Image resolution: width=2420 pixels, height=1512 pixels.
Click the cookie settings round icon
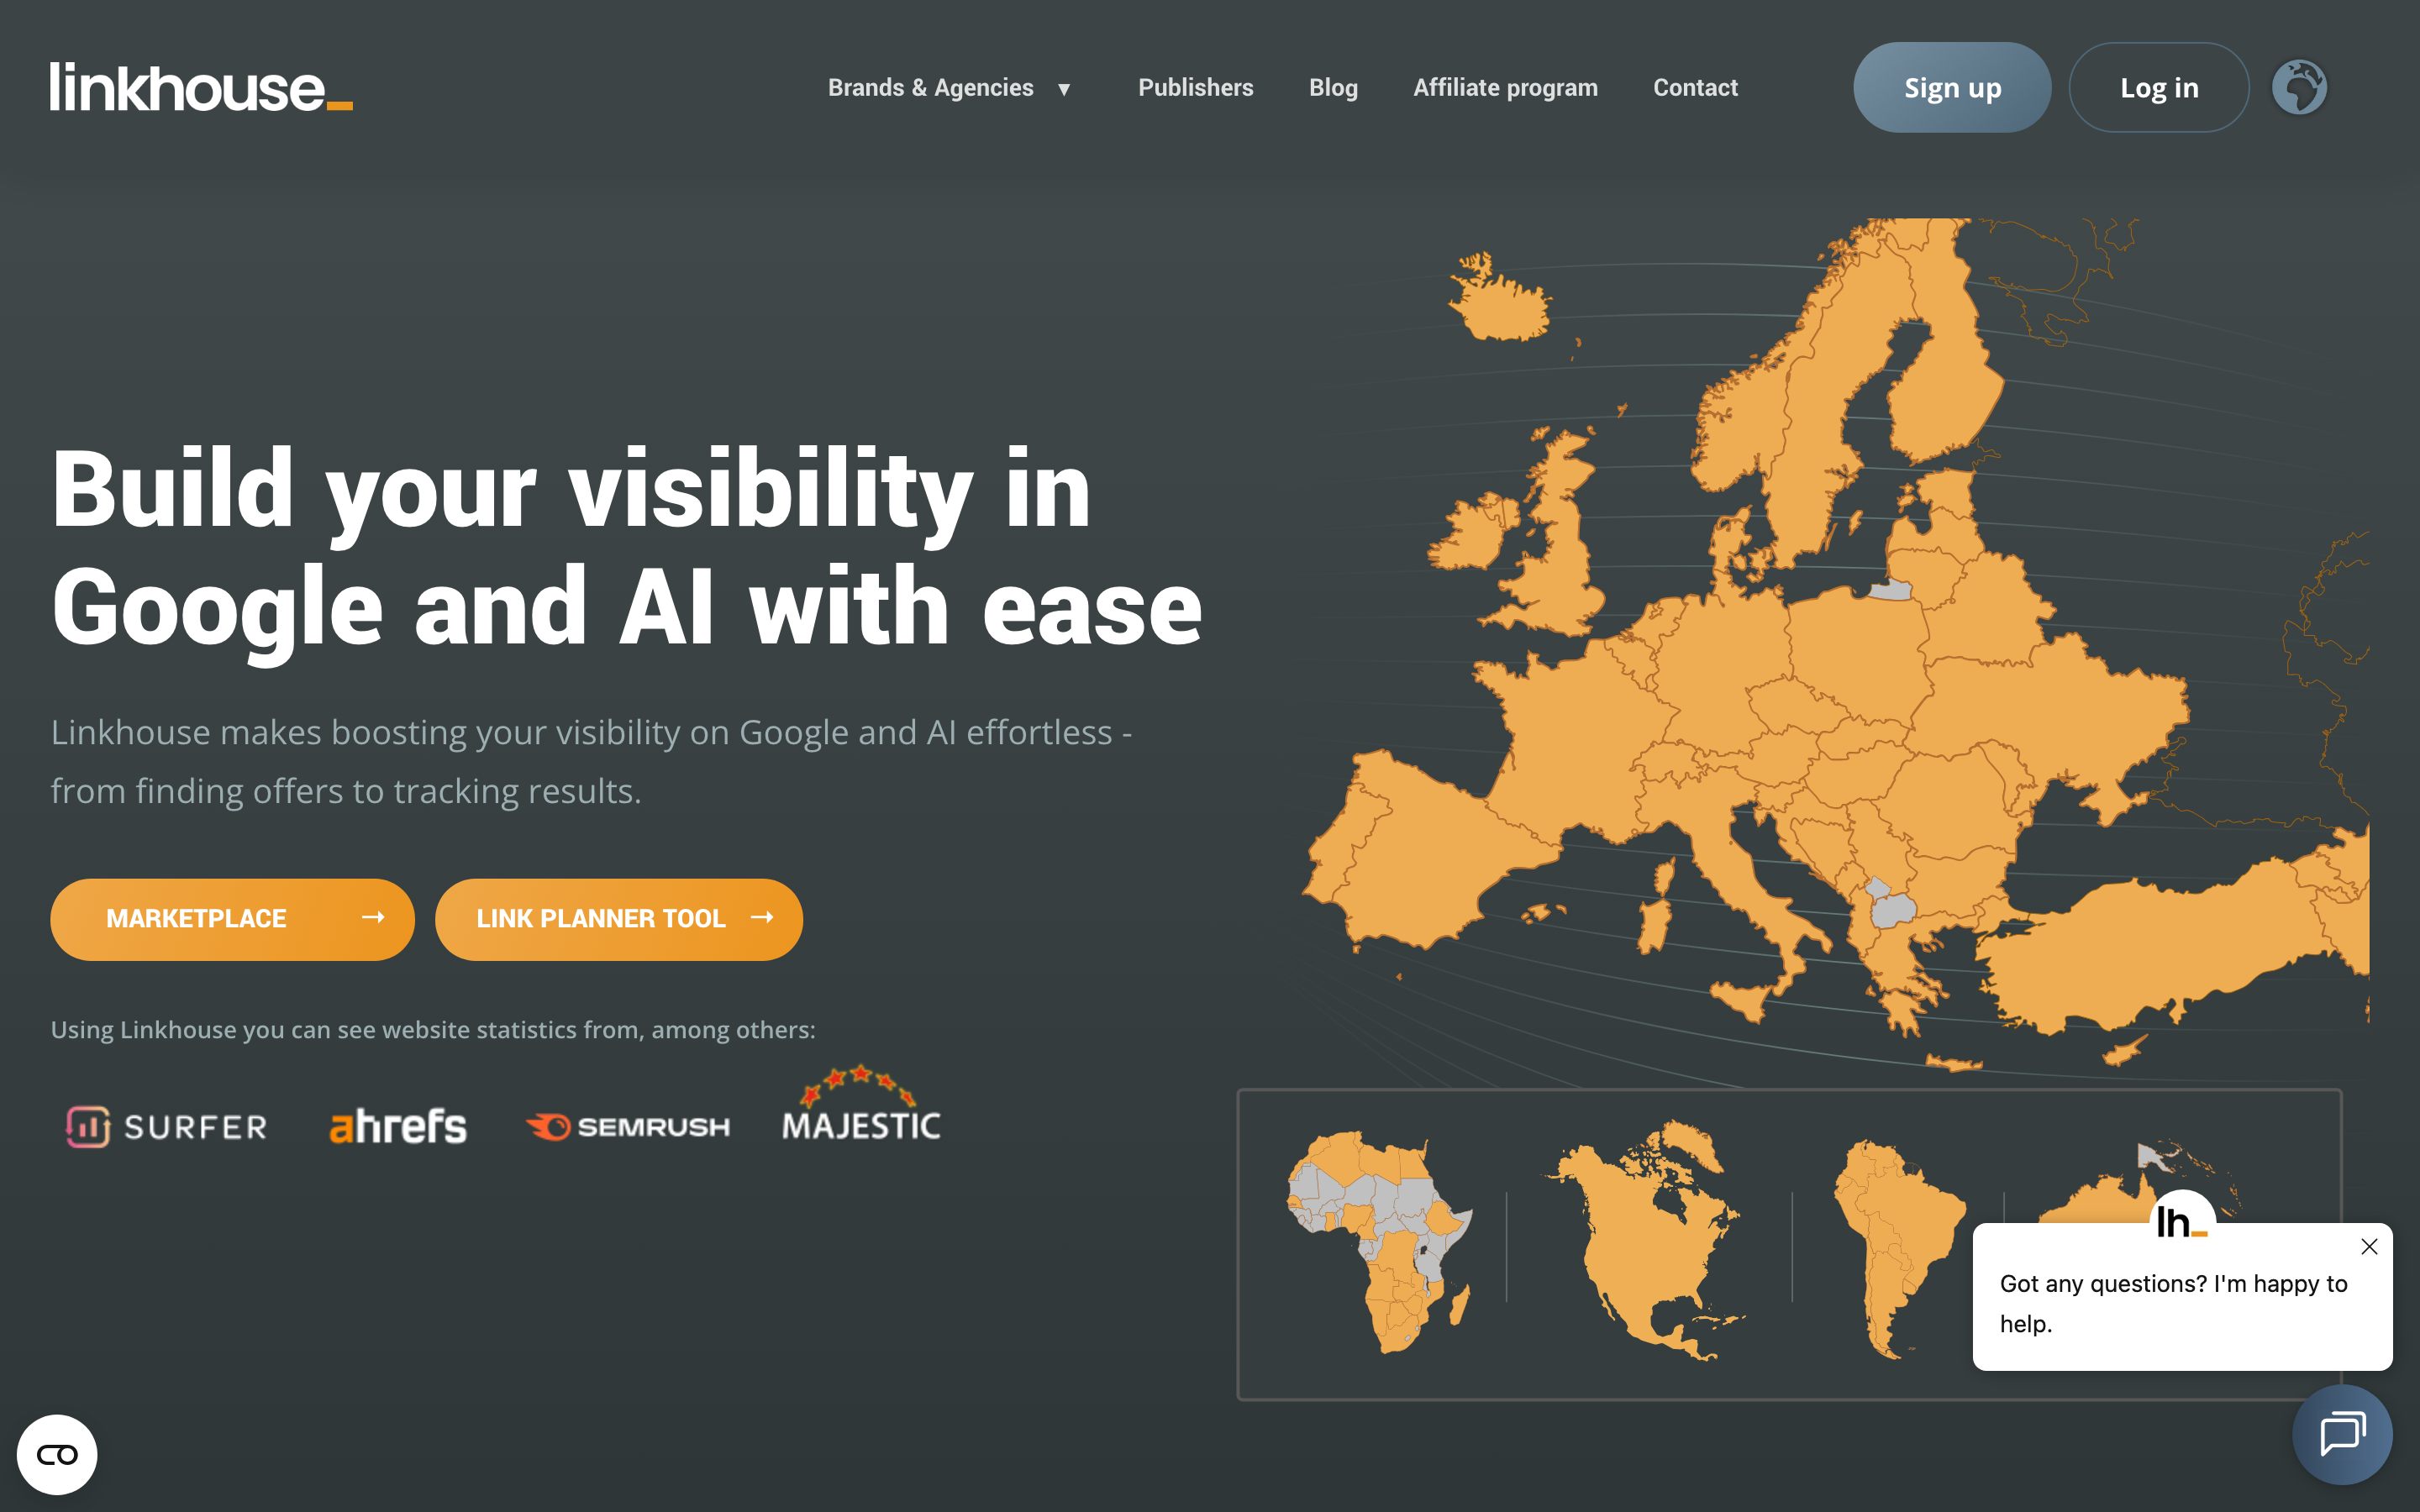click(x=57, y=1454)
